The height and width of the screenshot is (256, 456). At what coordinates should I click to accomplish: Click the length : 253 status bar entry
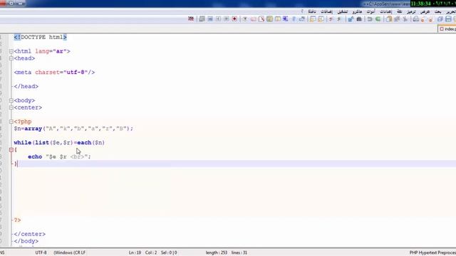point(217,252)
